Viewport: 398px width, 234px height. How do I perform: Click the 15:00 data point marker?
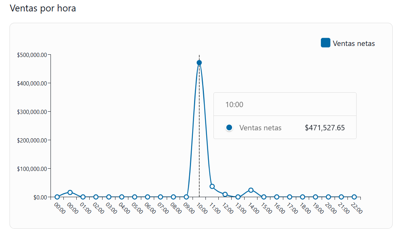point(264,197)
